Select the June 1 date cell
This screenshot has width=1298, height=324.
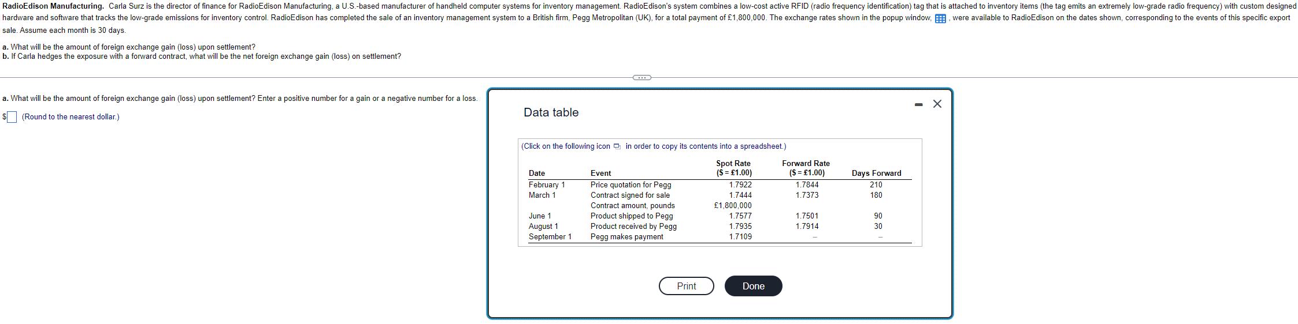pyautogui.click(x=540, y=216)
